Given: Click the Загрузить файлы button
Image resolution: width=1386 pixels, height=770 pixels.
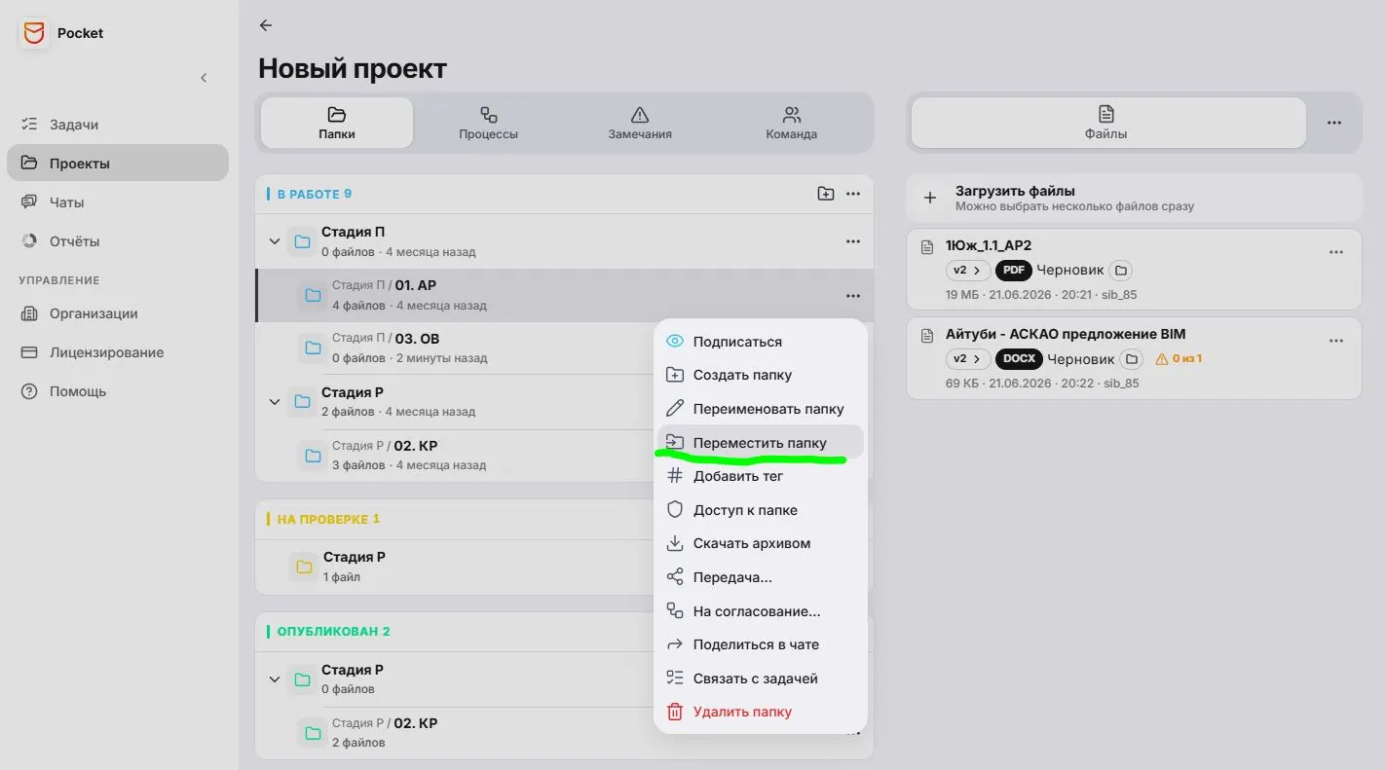Looking at the screenshot, I should point(1134,198).
